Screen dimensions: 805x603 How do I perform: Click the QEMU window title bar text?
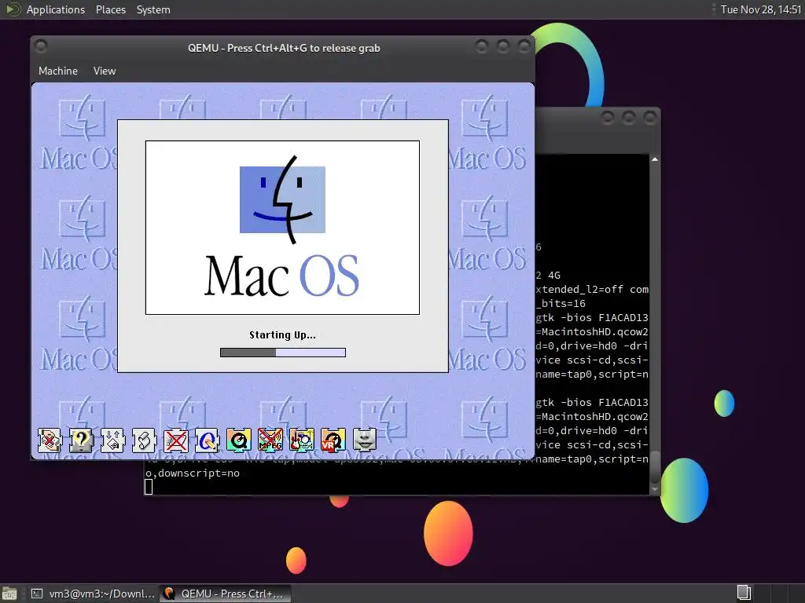coord(284,48)
